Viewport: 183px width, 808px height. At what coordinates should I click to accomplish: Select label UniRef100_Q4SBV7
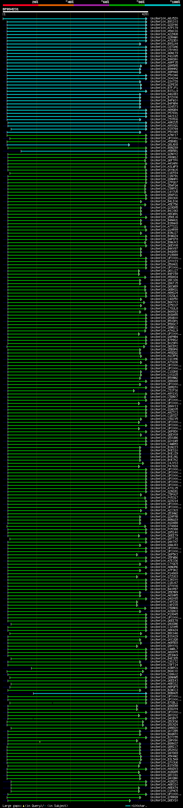(164, 718)
